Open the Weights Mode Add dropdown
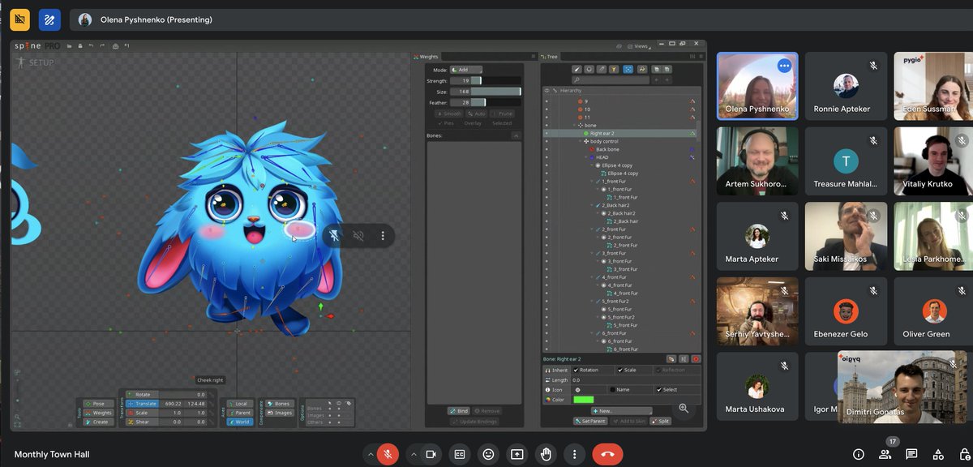The image size is (973, 467). (465, 70)
